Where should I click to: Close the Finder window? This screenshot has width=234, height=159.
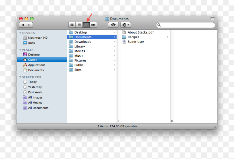pos(21,19)
